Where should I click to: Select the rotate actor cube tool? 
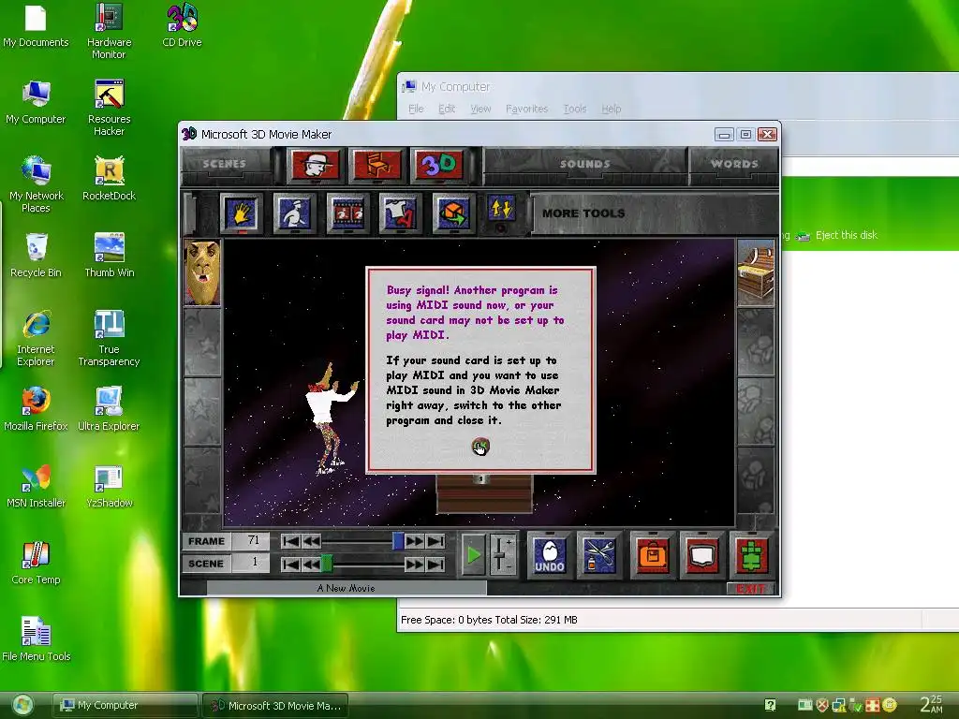click(453, 213)
